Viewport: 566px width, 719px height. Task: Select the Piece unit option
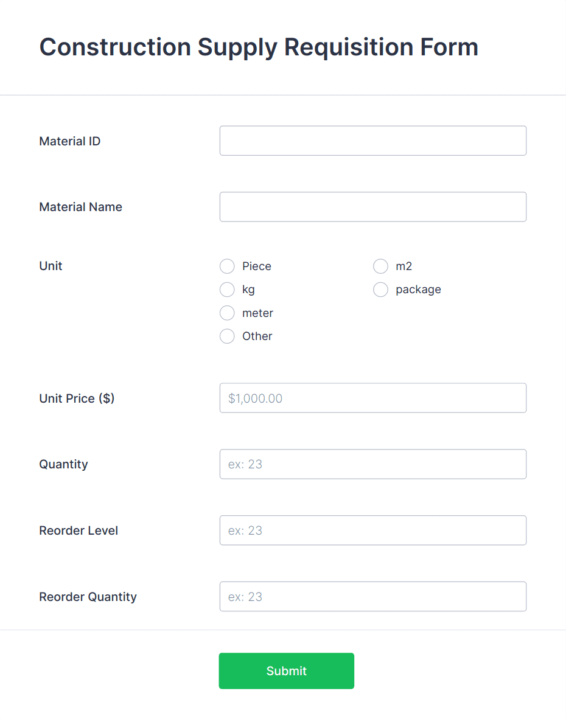227,266
